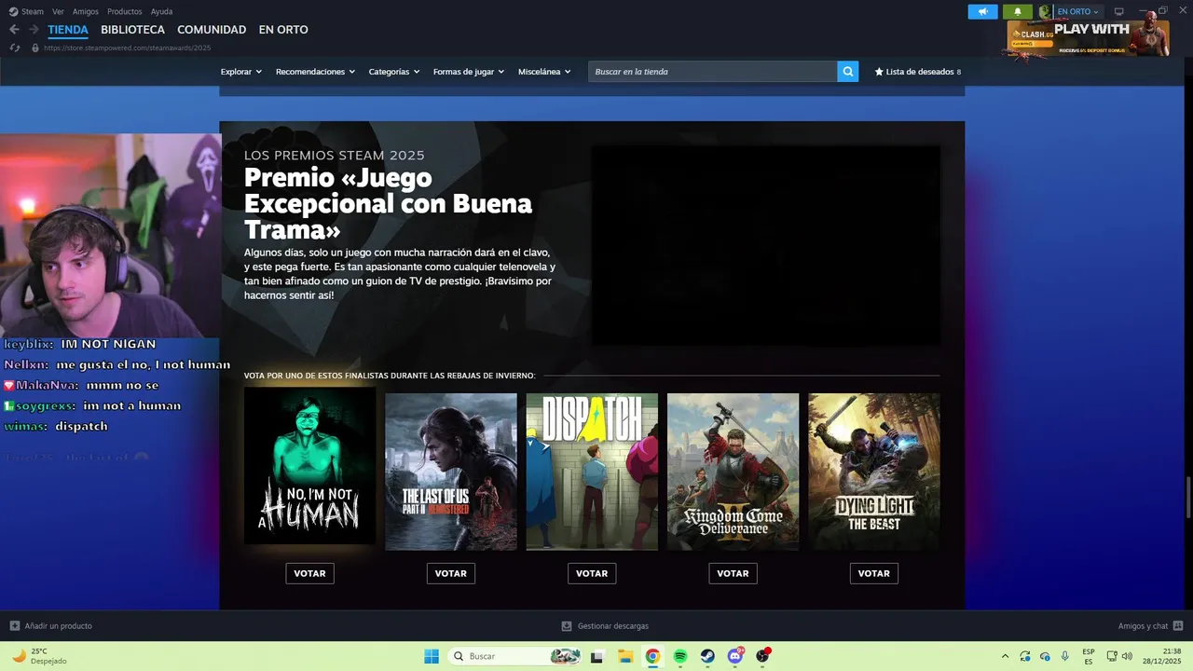
Task: Open The Last of Us Part II cover
Action: pyautogui.click(x=451, y=472)
